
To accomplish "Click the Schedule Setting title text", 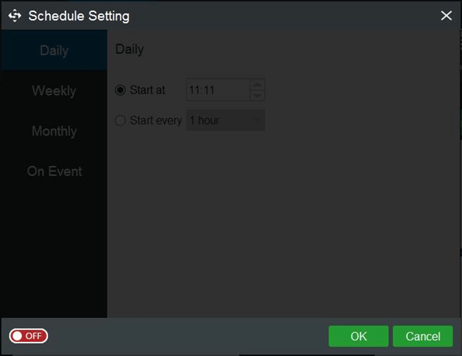I will click(x=79, y=16).
